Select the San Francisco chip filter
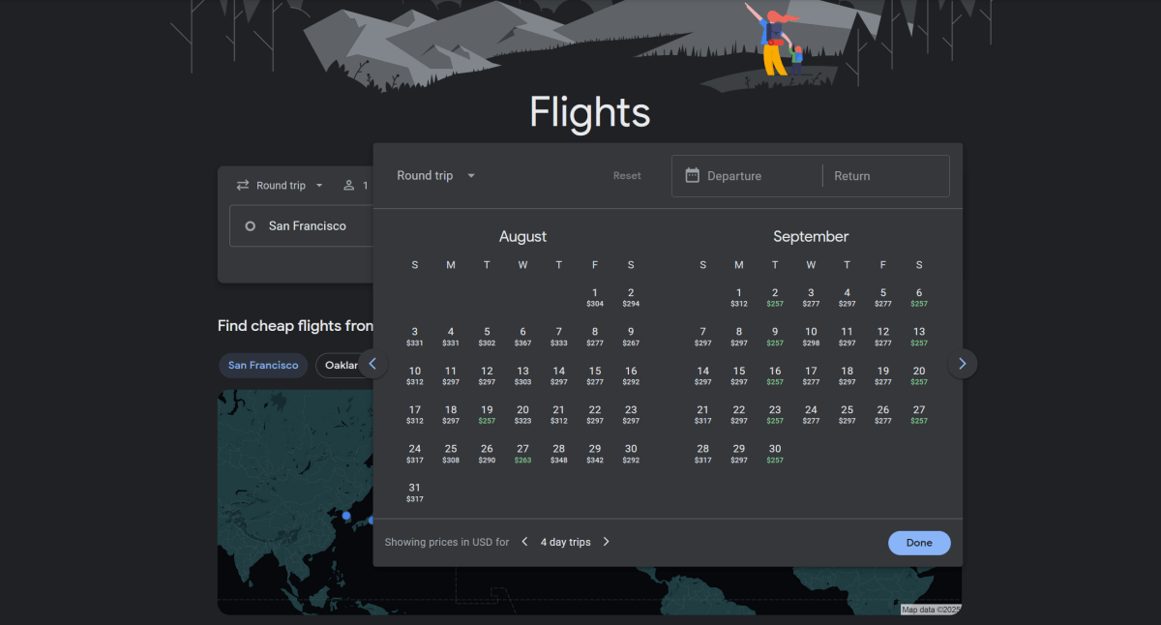Image resolution: width=1161 pixels, height=625 pixels. pyautogui.click(x=262, y=365)
